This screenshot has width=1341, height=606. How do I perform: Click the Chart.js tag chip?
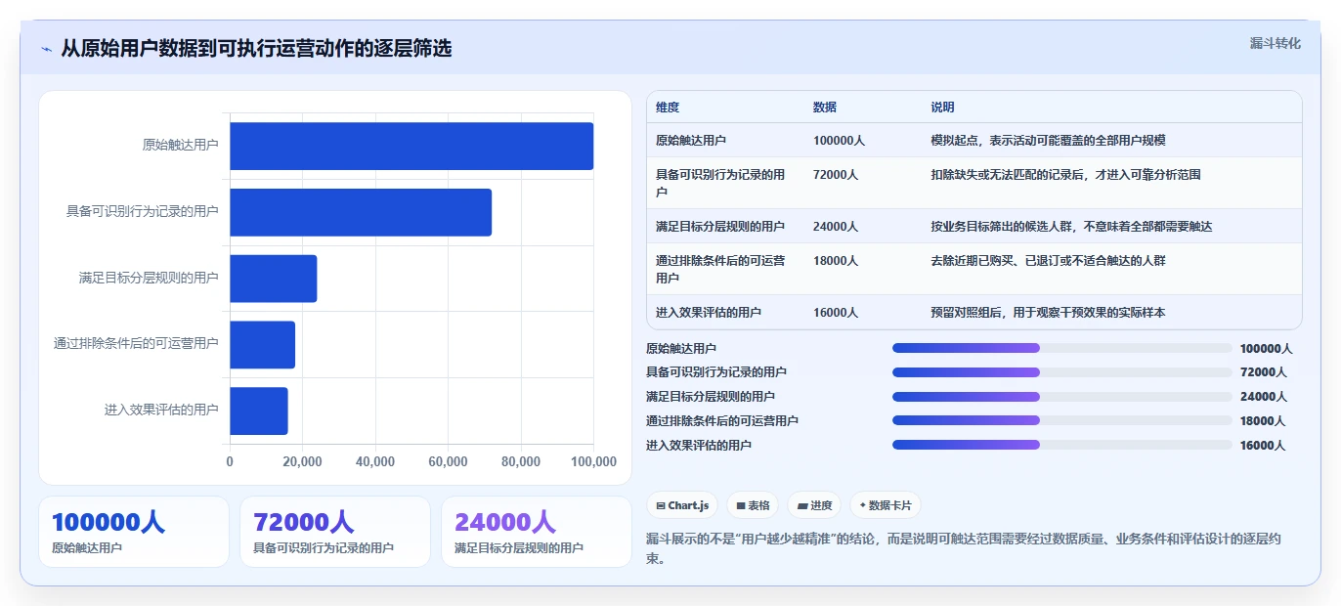(x=682, y=505)
